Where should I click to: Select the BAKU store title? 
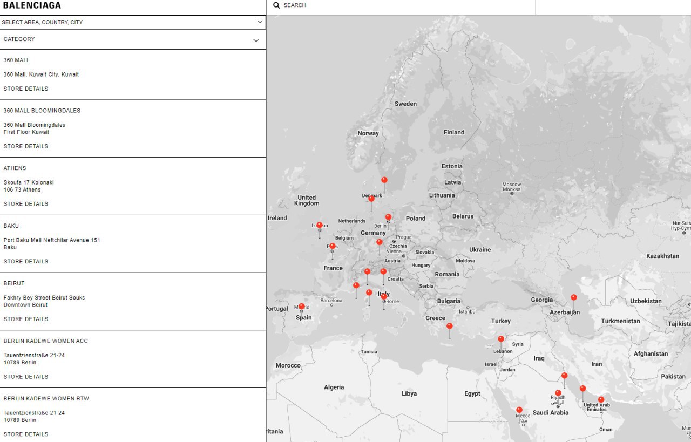click(11, 226)
